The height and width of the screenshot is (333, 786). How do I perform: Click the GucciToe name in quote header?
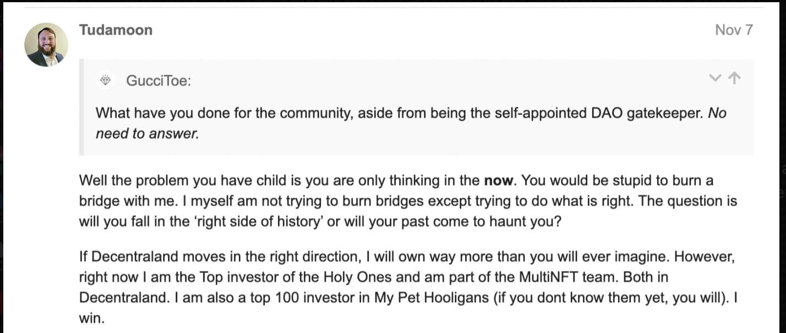[159, 81]
